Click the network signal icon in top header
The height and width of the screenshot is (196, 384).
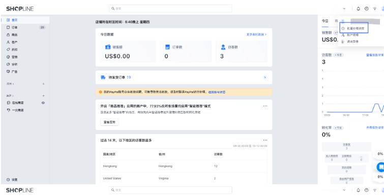point(374,9)
